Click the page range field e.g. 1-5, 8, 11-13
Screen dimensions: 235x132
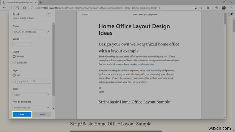(x=34, y=81)
